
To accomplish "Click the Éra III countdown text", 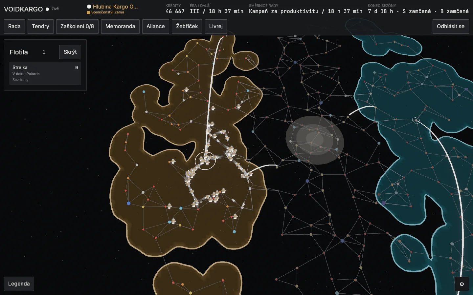I will [x=217, y=11].
